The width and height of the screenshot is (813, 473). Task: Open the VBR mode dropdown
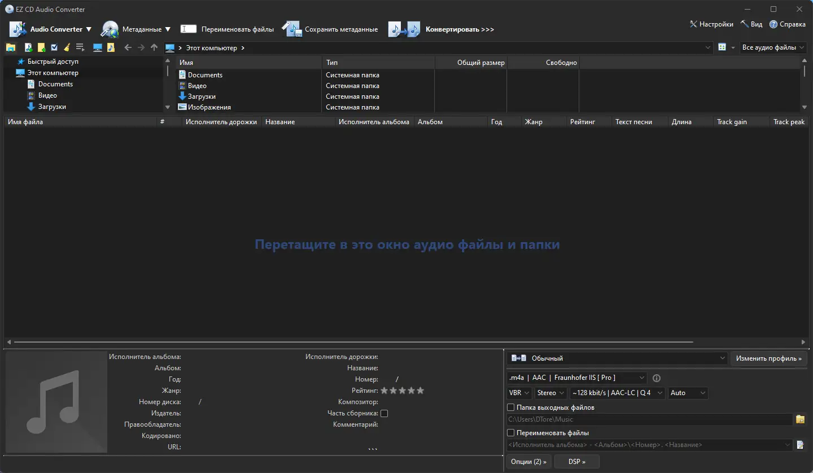click(518, 393)
